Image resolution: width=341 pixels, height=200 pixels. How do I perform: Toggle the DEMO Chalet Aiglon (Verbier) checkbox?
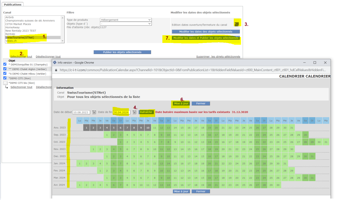[x=5, y=69]
